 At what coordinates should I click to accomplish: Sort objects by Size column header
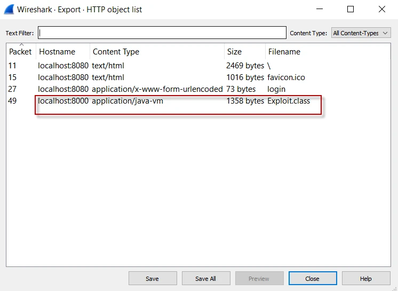[x=234, y=52]
